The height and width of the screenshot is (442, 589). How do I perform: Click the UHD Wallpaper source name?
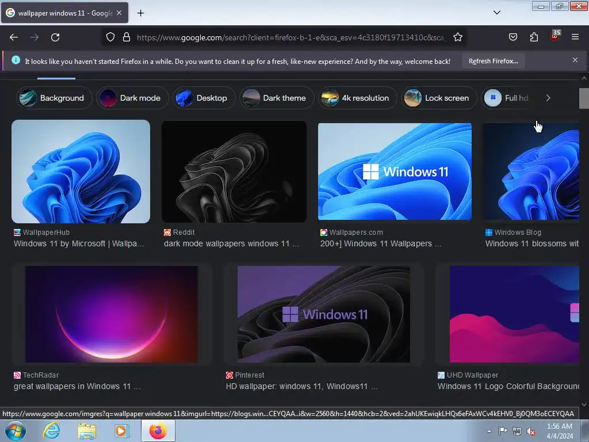473,375
